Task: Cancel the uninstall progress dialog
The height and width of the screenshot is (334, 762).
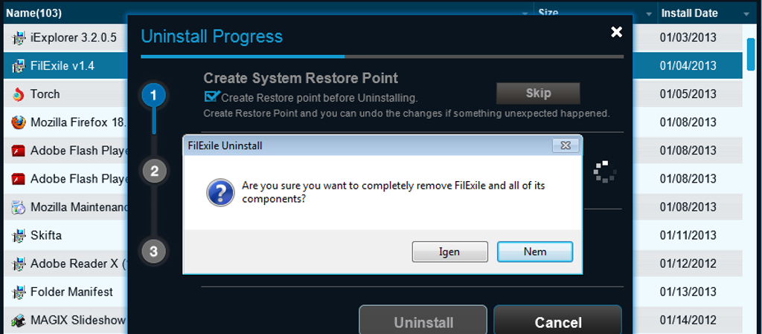Action: 558,321
